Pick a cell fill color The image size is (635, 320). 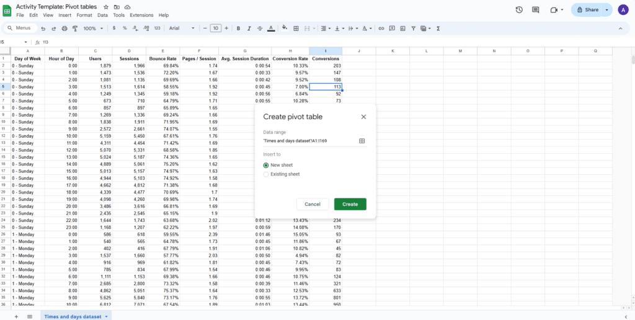(285, 29)
